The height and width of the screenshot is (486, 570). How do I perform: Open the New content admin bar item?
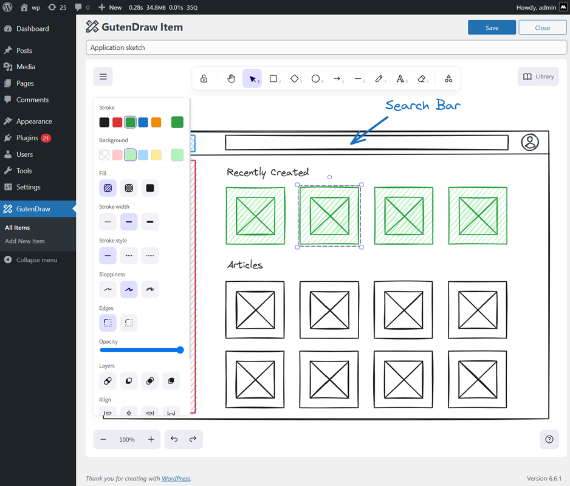[x=110, y=7]
